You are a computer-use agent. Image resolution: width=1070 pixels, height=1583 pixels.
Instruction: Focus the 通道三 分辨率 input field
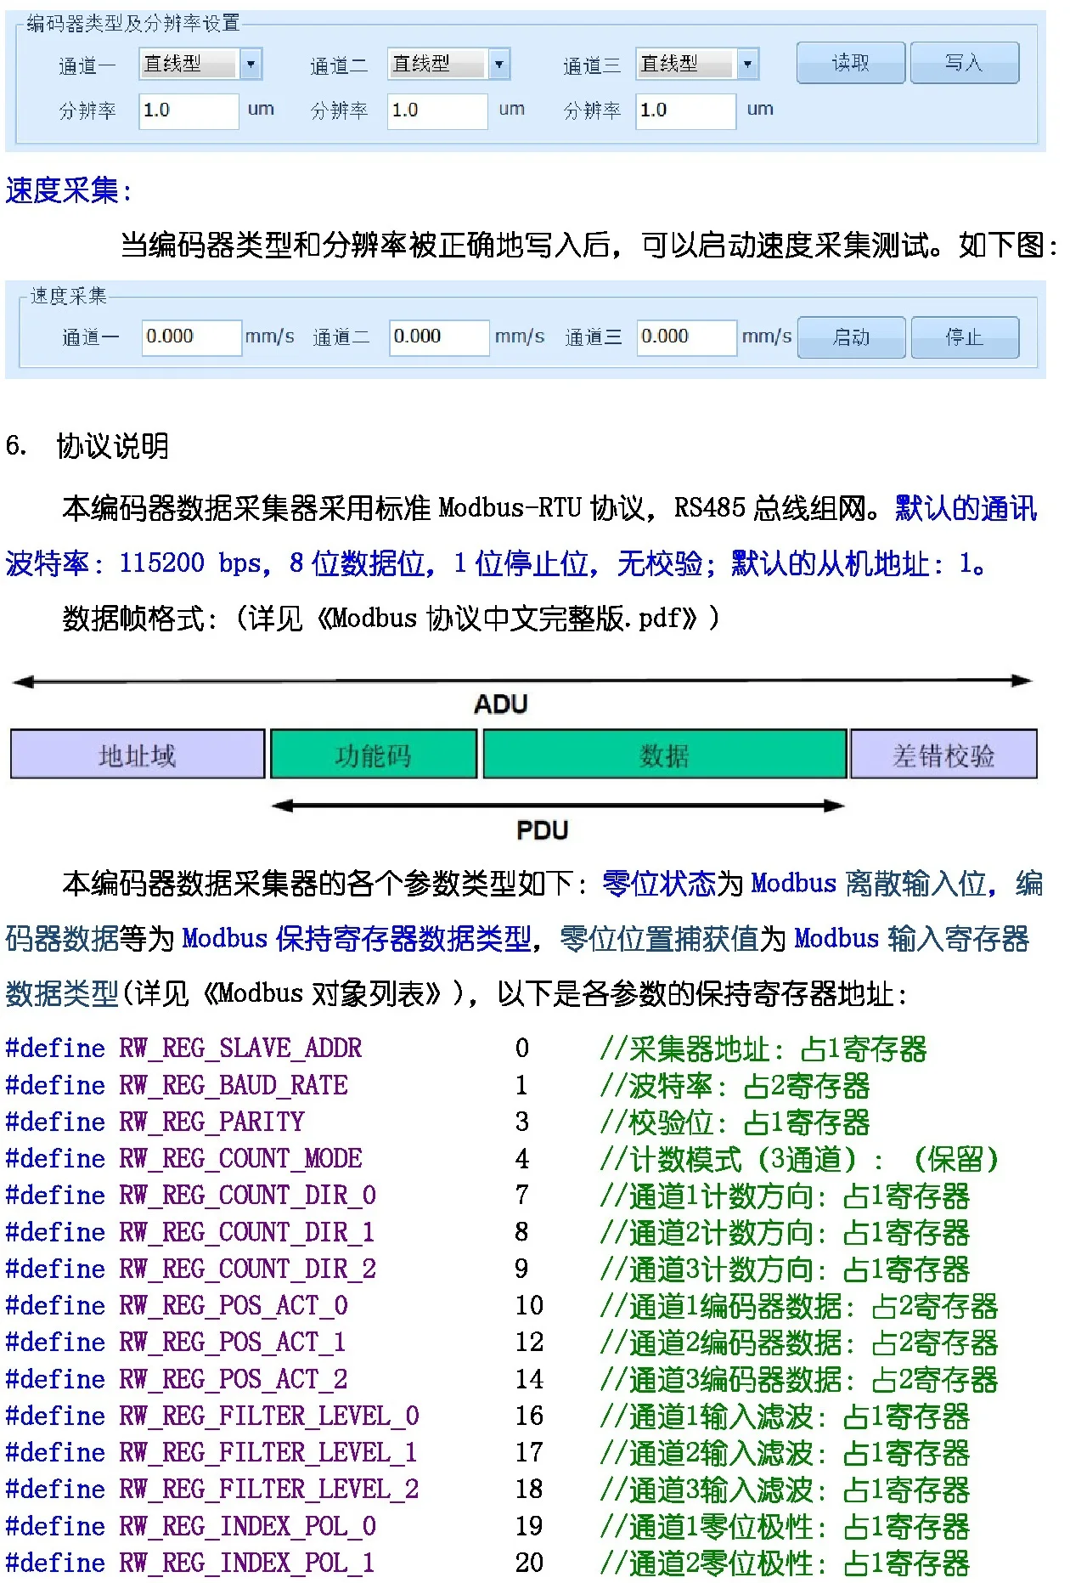[x=685, y=110]
